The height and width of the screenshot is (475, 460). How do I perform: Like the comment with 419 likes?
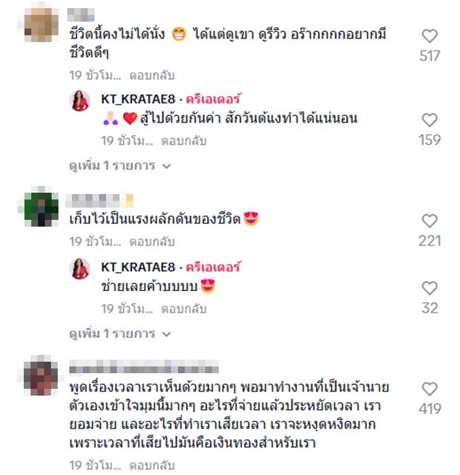429,389
